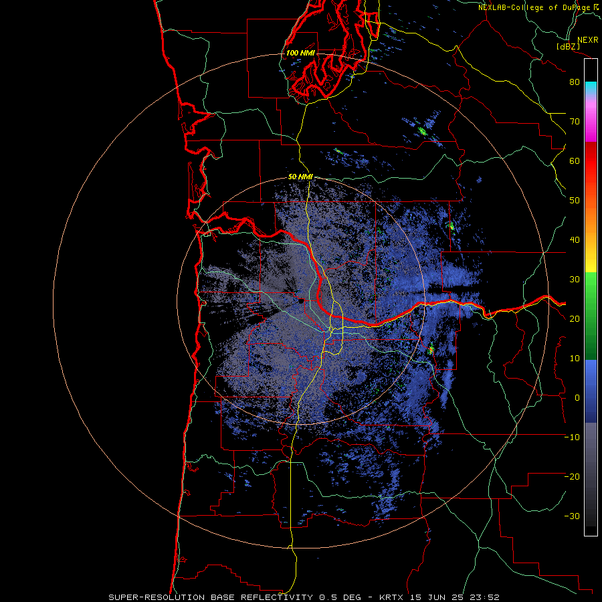Click the KRTX station identifier in the caption
Screen dimensions: 602x602
[393, 597]
